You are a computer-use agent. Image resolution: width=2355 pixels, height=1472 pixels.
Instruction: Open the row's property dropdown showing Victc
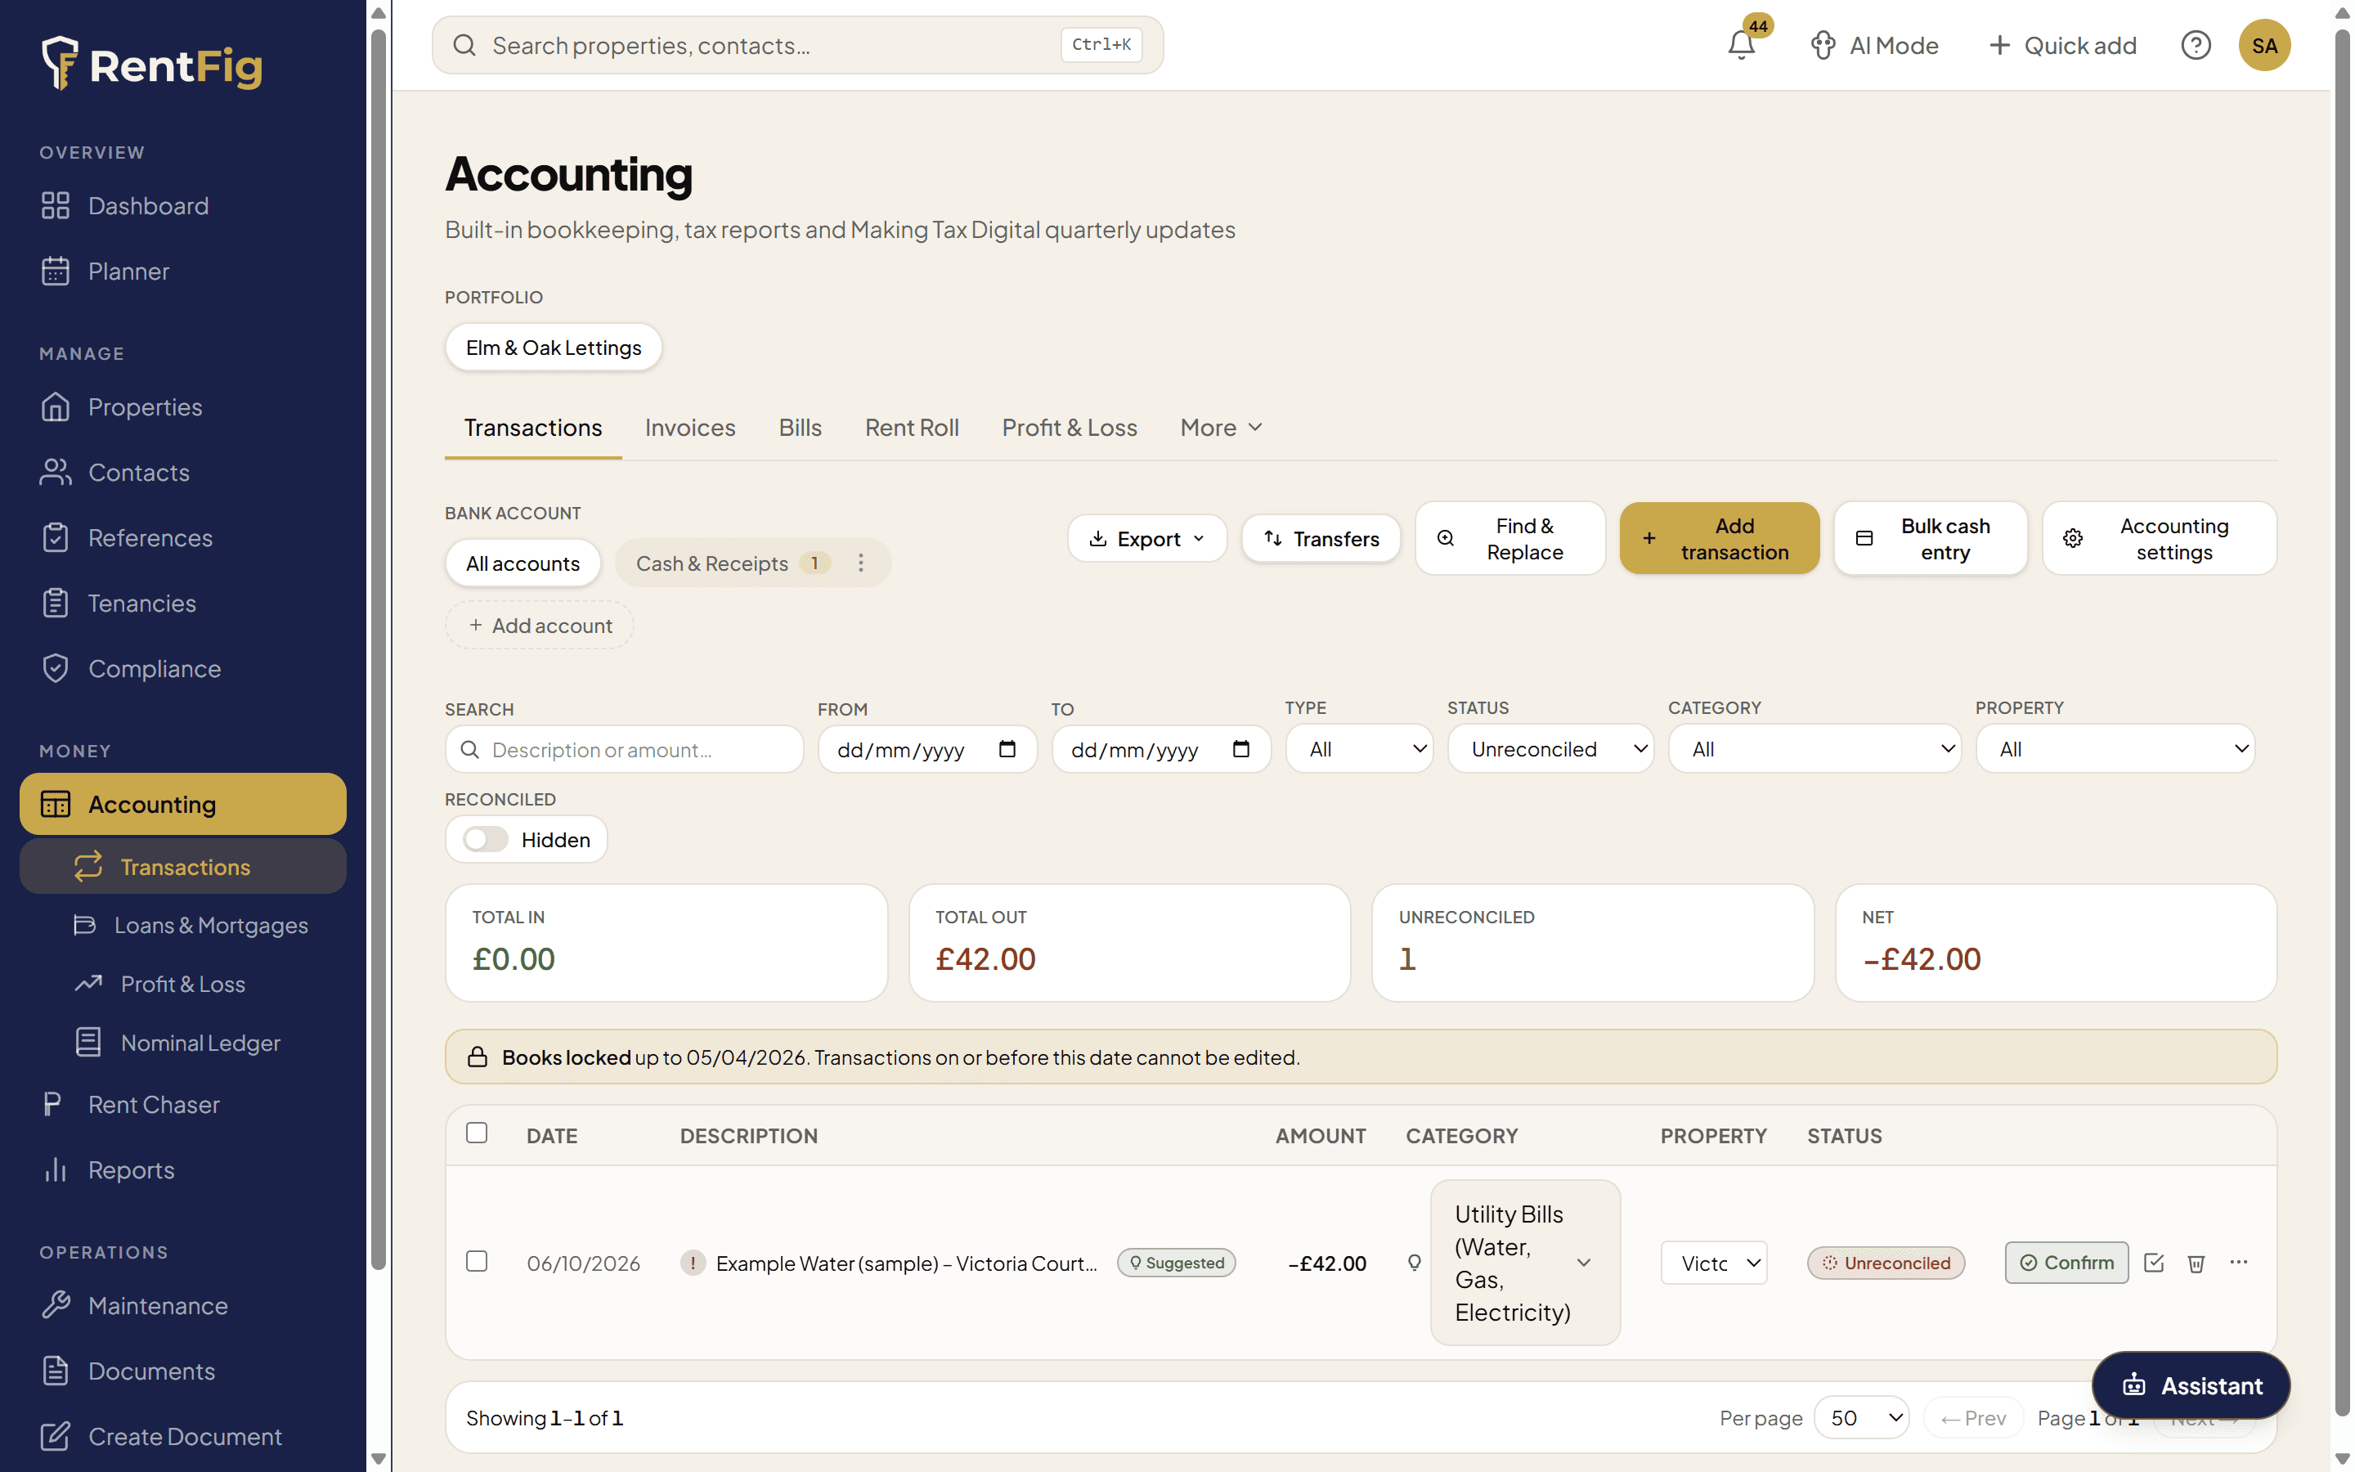[1713, 1263]
